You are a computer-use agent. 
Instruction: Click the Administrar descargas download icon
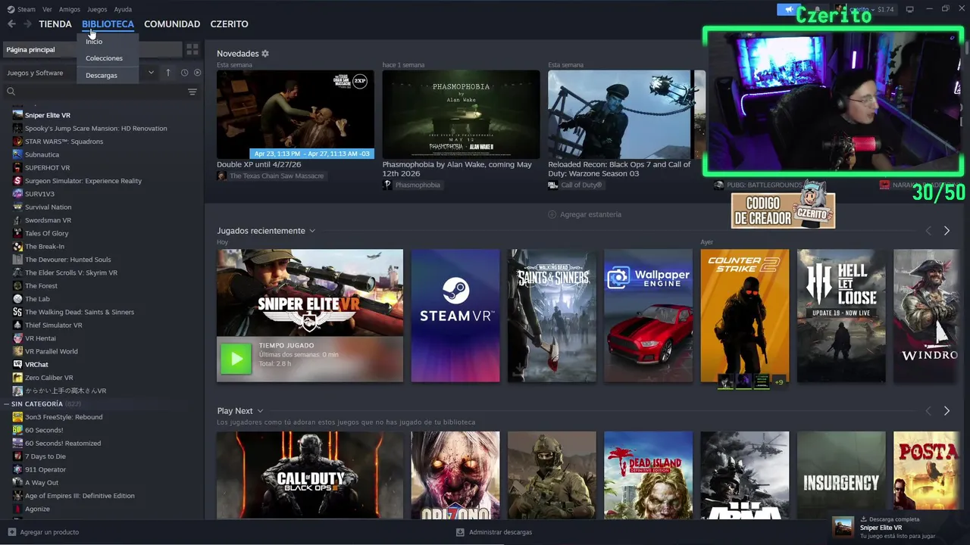tap(460, 532)
